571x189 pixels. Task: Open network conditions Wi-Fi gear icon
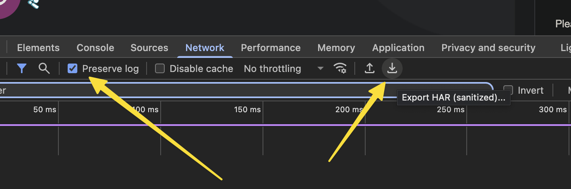coord(340,69)
